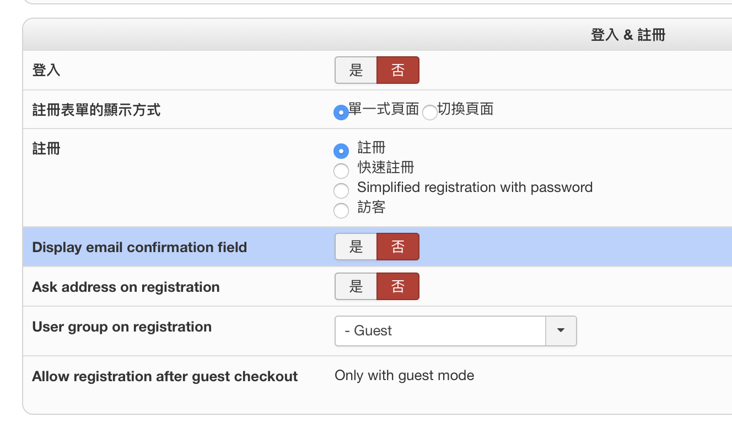Select the 切換頁面 radio option

pos(430,113)
